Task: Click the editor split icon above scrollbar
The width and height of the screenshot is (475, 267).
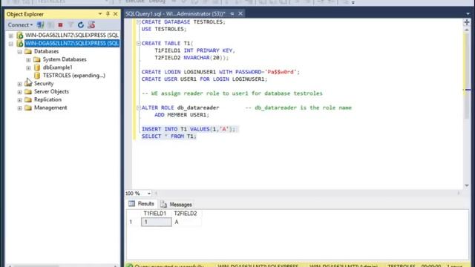Action: click(467, 22)
